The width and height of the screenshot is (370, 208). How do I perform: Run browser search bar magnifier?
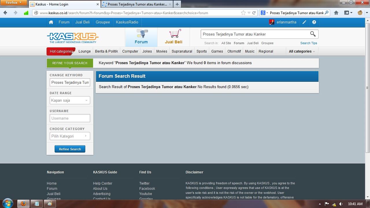[x=326, y=13]
